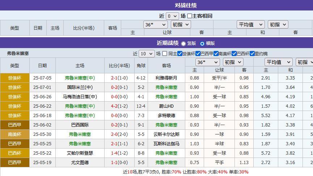Click the 对战往绩 section header
This screenshot has height=176, width=313.
point(186,5)
